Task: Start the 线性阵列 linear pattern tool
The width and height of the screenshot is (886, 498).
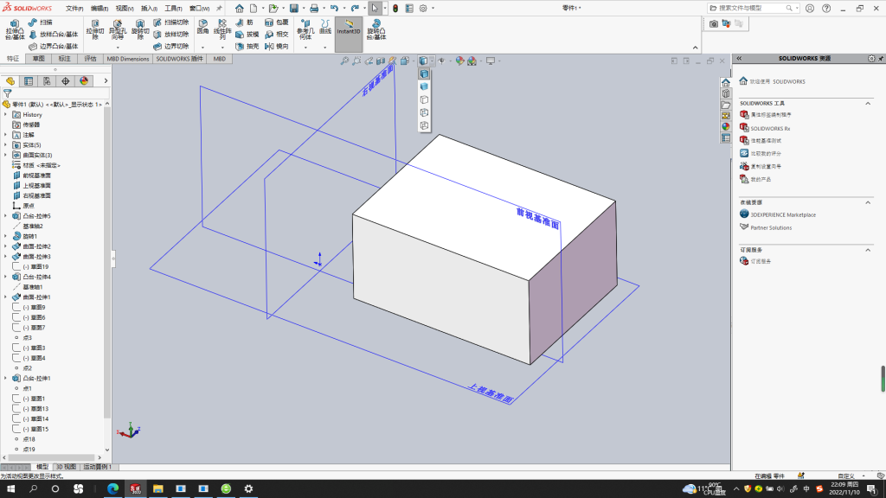Action: click(x=222, y=30)
